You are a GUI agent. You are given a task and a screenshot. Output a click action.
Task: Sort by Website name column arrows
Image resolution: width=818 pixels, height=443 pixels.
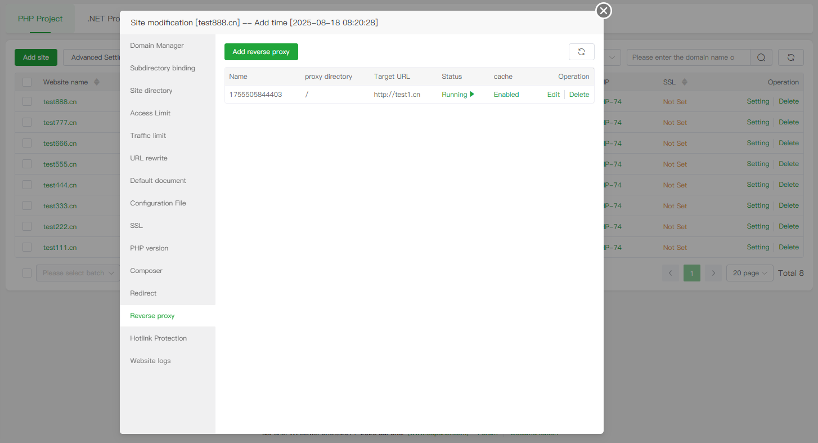pos(96,82)
